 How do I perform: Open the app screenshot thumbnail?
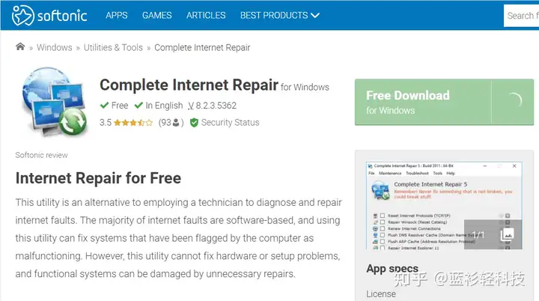click(444, 205)
